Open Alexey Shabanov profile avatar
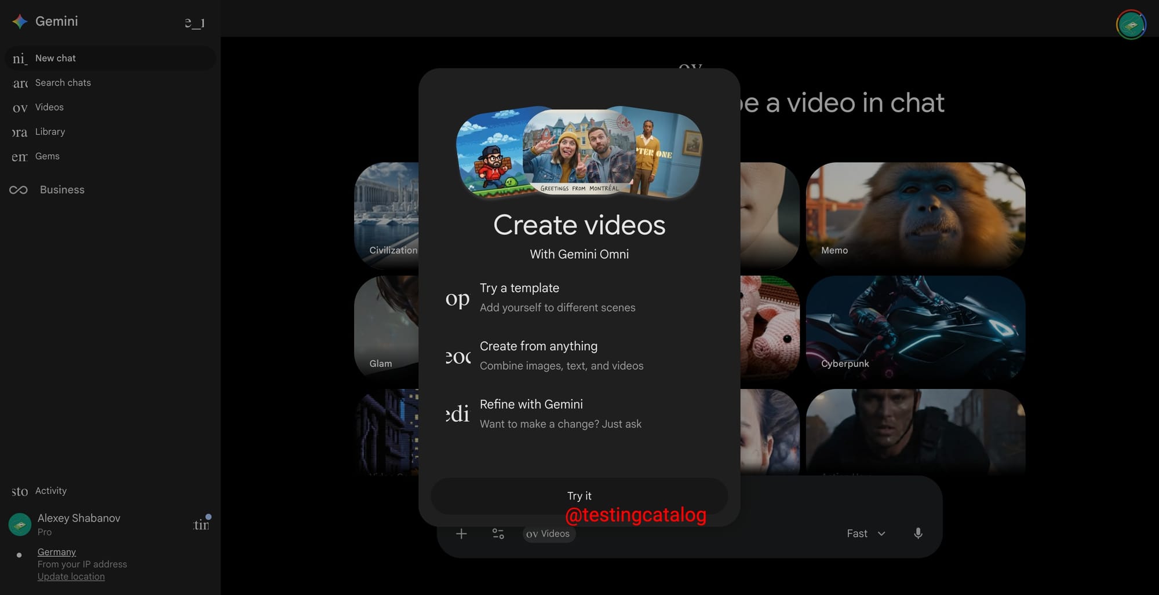 point(20,524)
